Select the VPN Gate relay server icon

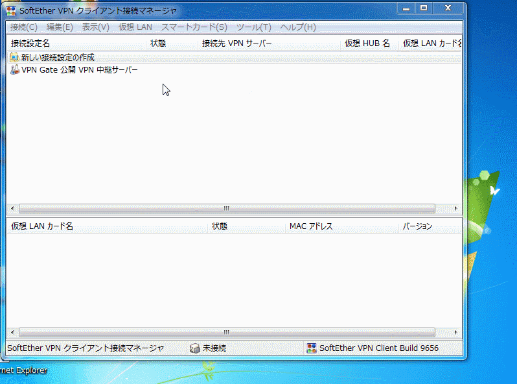coord(14,69)
